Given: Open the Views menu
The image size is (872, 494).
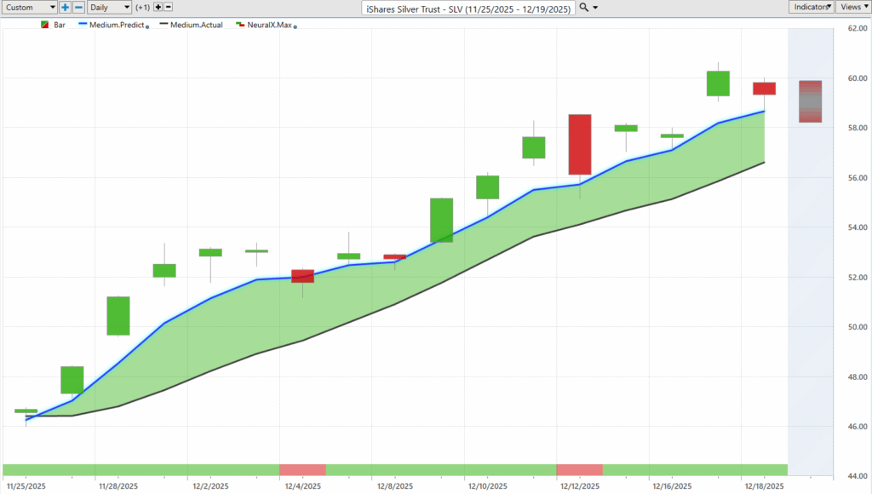Looking at the screenshot, I should point(852,6).
